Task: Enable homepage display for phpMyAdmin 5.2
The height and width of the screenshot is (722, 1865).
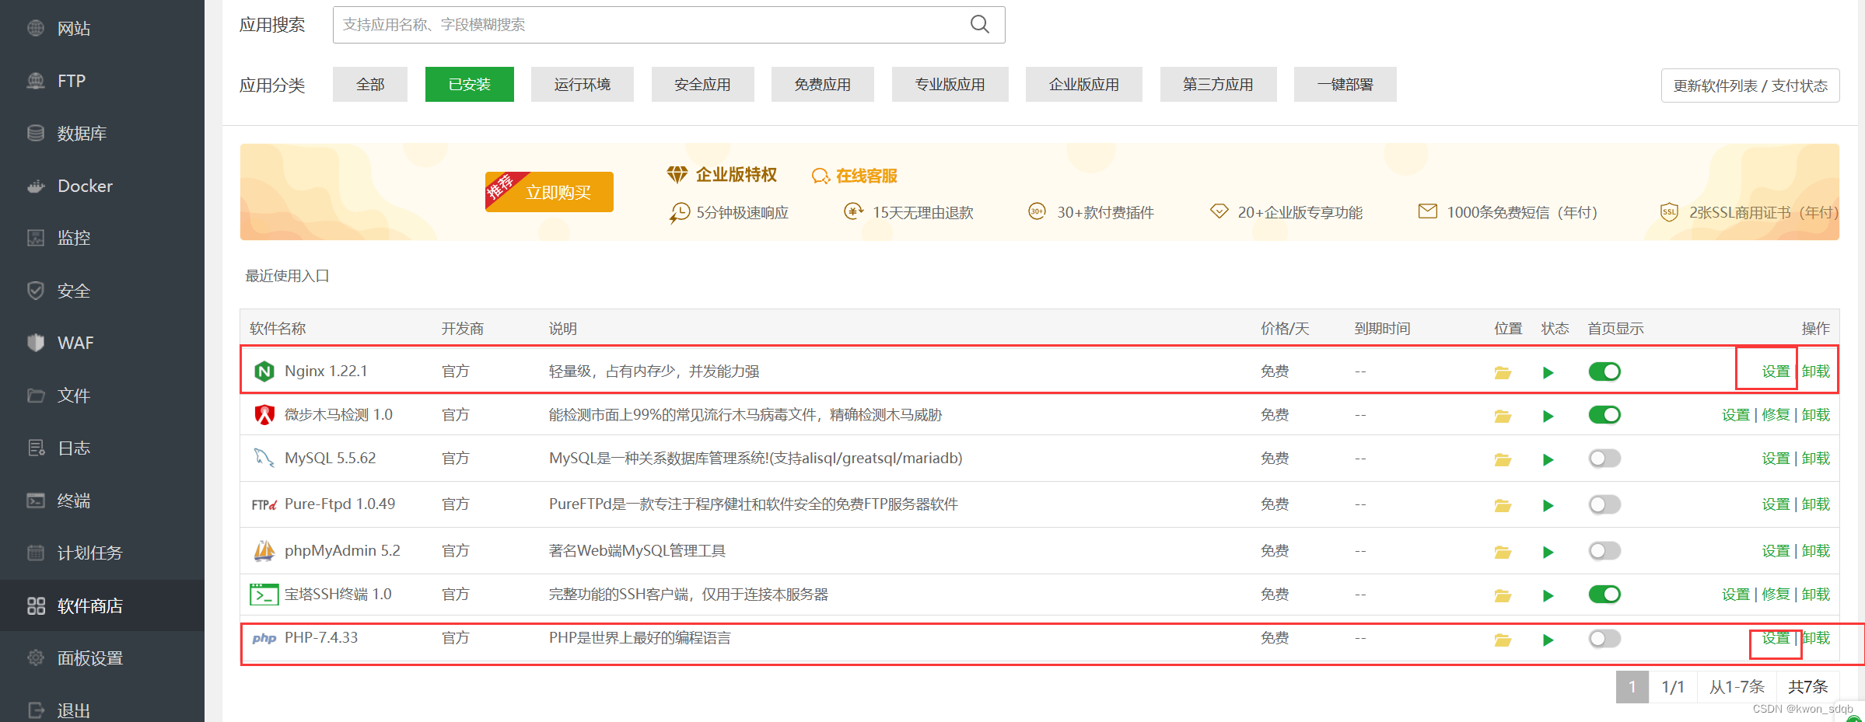Action: 1604,551
